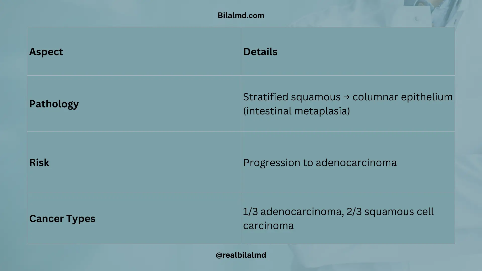Click the "2/3" fraction
482x271 pixels.
[354, 212]
